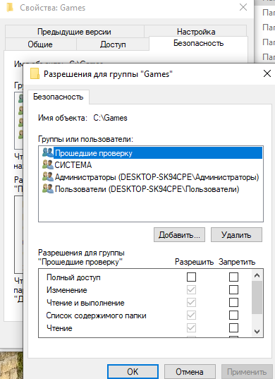Switch to Общие tab in Properties window
Image resolution: width=275 pixels, height=379 pixels.
[x=40, y=44]
